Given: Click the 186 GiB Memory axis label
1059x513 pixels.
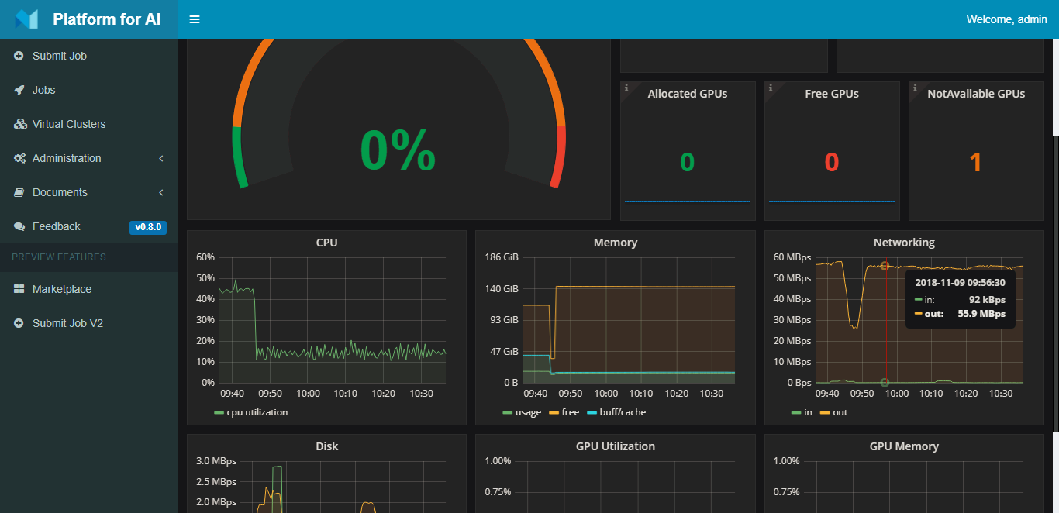Looking at the screenshot, I should 502,257.
